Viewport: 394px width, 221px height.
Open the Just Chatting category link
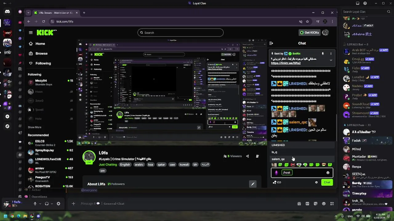pos(108,165)
